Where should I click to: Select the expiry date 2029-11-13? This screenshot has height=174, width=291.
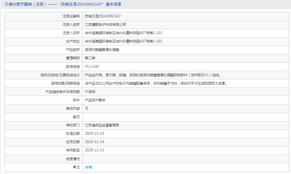click(x=94, y=150)
